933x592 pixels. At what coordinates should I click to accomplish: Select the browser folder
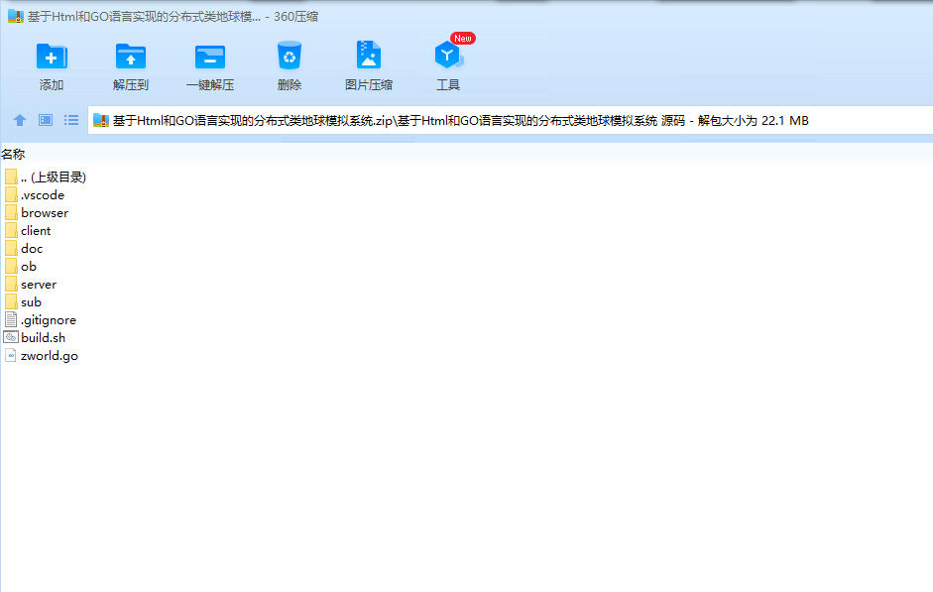(45, 212)
